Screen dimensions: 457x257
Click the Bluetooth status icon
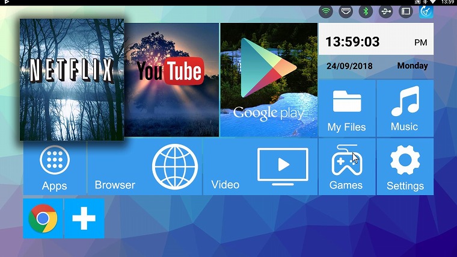[366, 11]
